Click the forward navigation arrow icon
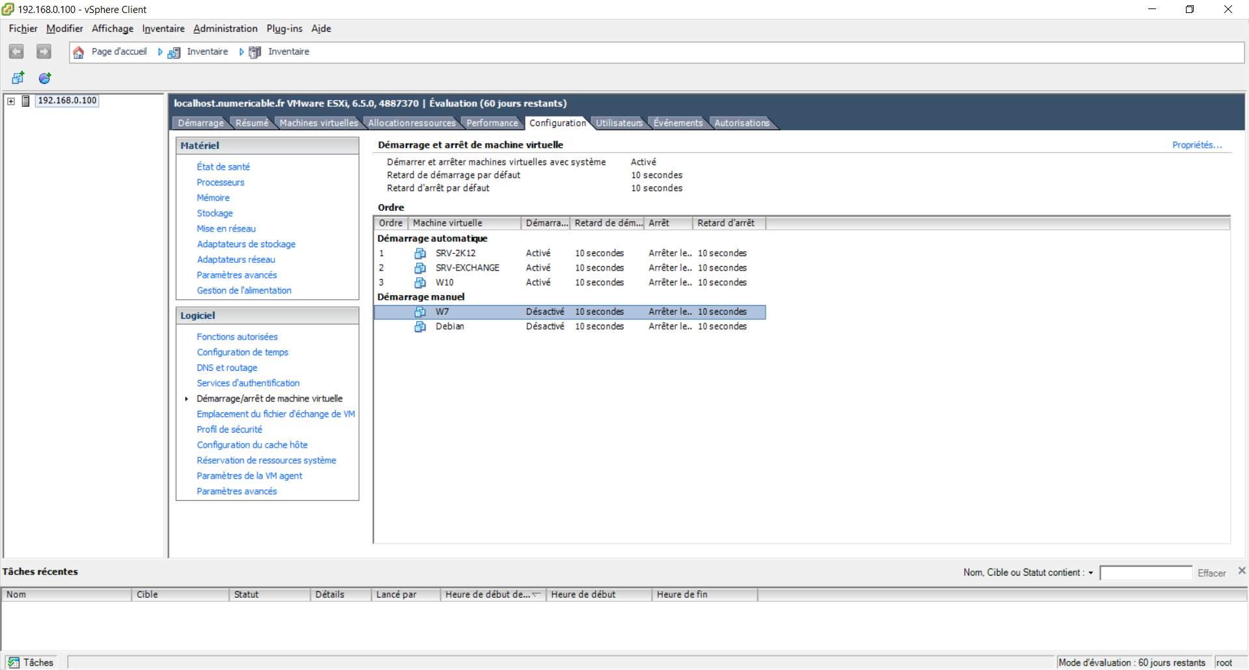 (44, 51)
